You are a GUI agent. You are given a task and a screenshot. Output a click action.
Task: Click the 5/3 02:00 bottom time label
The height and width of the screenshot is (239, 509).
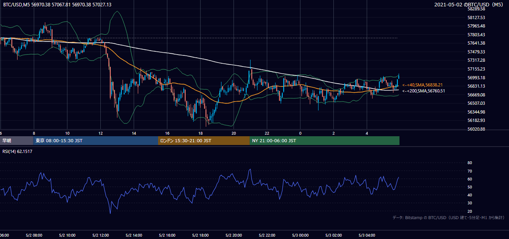tap(333, 235)
